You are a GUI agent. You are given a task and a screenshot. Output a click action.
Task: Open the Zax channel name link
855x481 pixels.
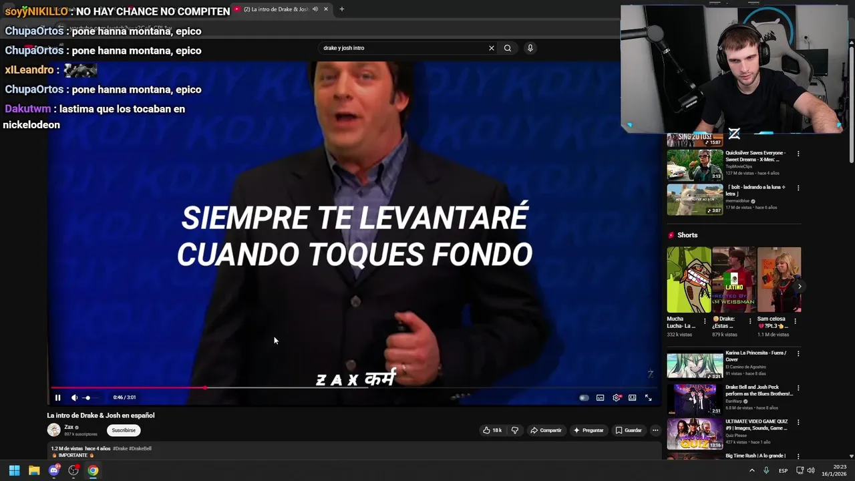coord(69,427)
